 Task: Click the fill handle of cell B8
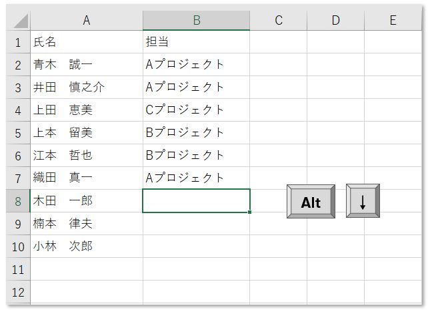250,212
